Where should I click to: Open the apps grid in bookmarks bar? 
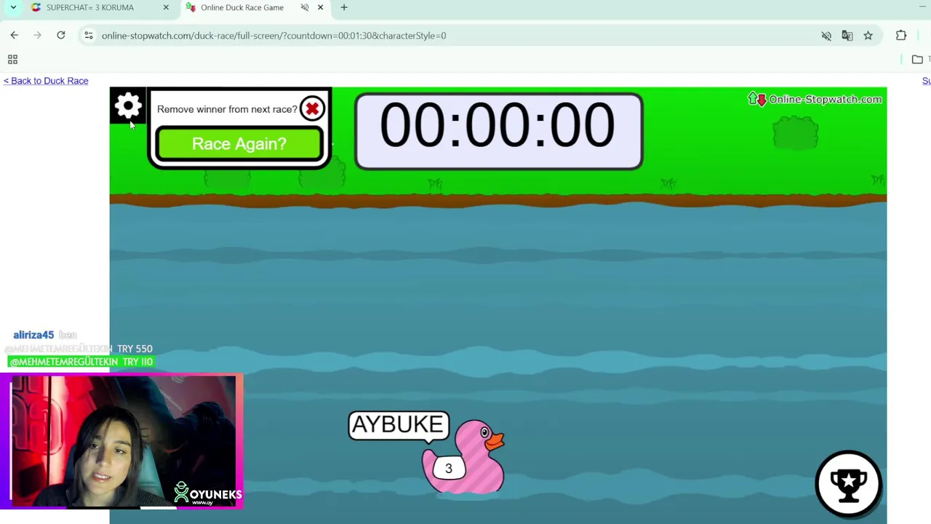click(12, 60)
